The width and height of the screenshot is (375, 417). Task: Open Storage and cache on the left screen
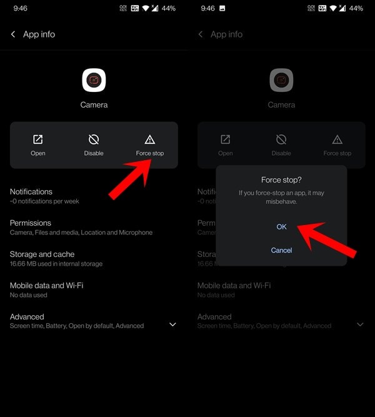click(94, 259)
